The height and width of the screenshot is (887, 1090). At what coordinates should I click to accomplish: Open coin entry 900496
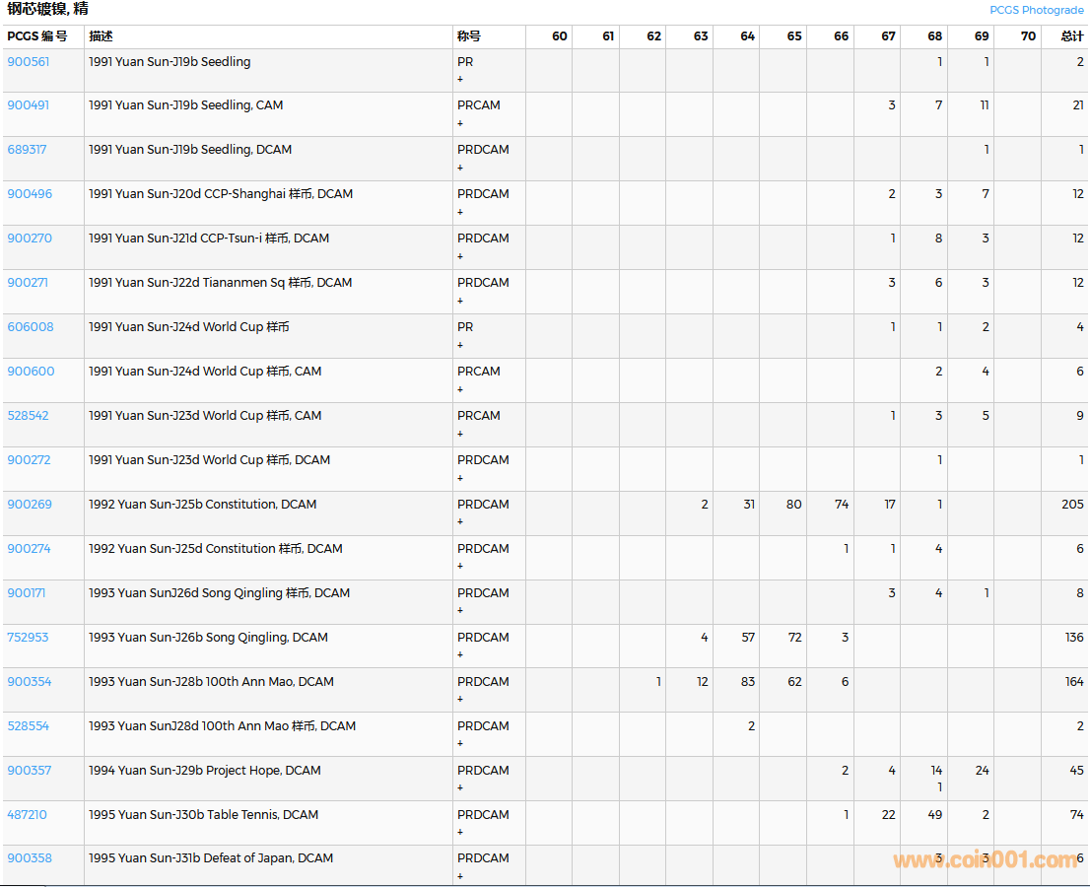30,194
